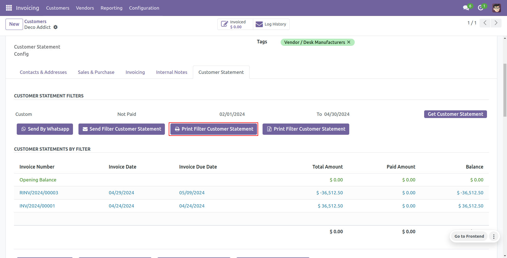Switch to the Sales & Purchase tab
507x258 pixels.
96,72
